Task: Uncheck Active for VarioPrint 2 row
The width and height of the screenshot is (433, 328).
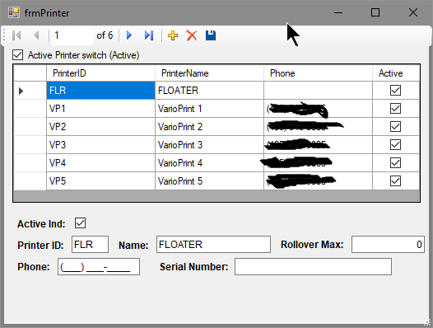Action: (x=395, y=127)
